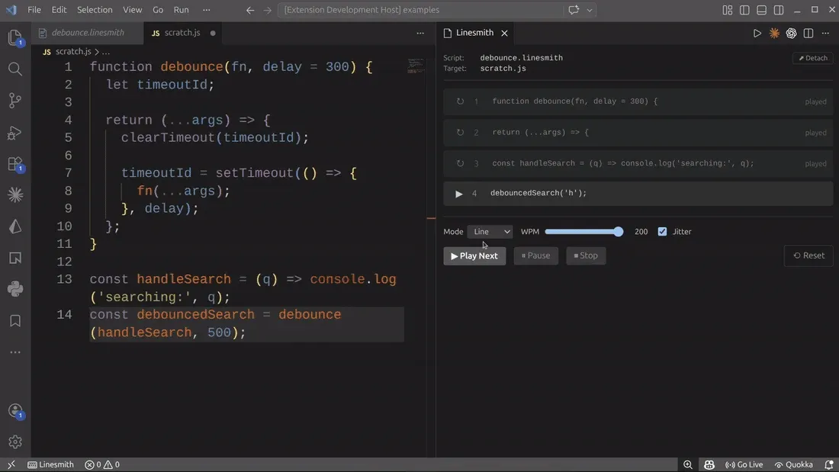
Task: Click the code minimap thumbnail
Action: (415, 66)
